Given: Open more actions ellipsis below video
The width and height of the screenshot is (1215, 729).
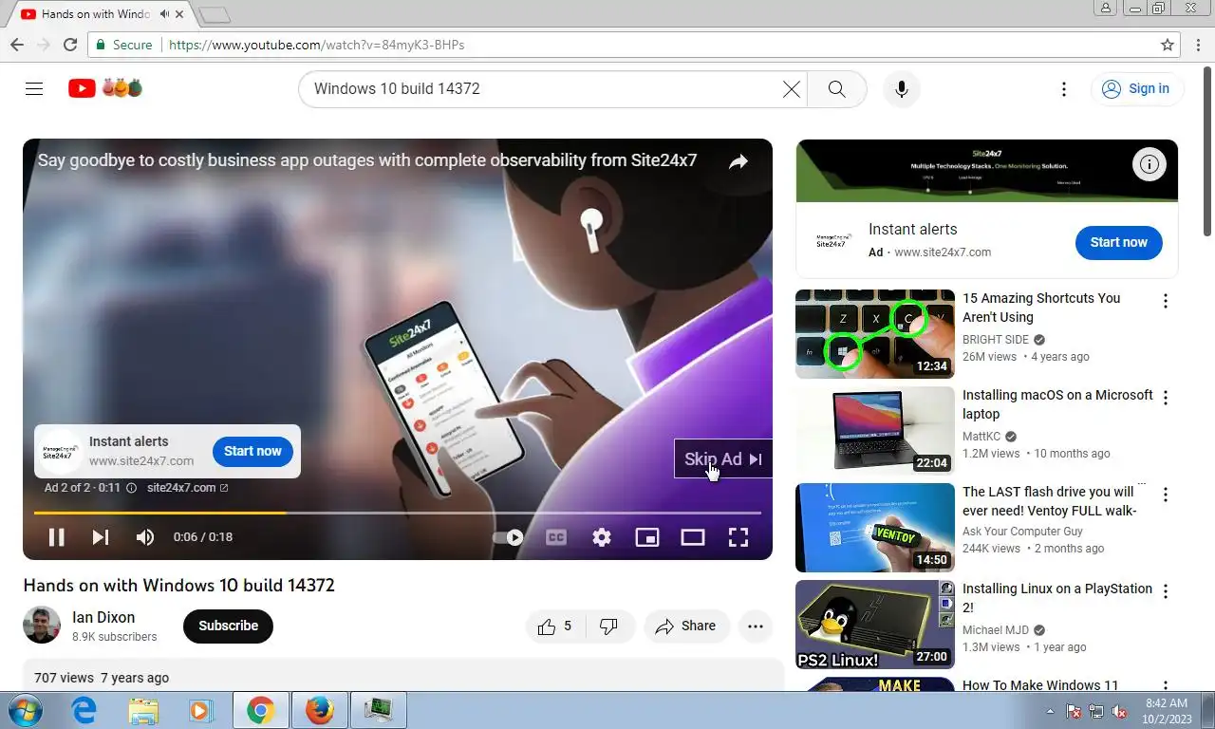Looking at the screenshot, I should point(756,626).
